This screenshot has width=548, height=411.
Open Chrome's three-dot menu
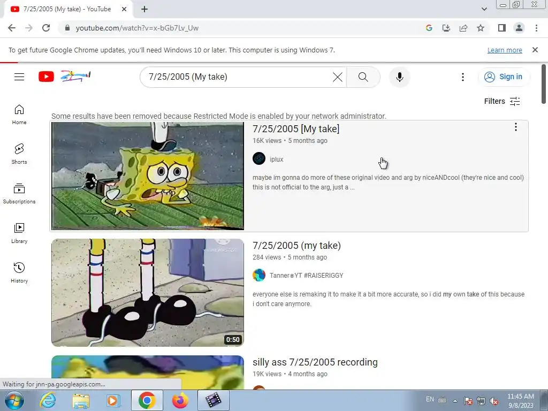(x=536, y=28)
